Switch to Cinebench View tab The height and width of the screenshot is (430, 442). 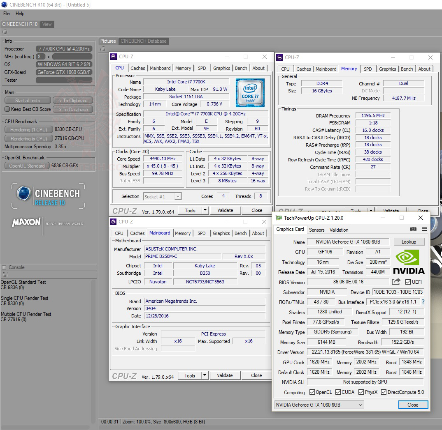[47, 24]
